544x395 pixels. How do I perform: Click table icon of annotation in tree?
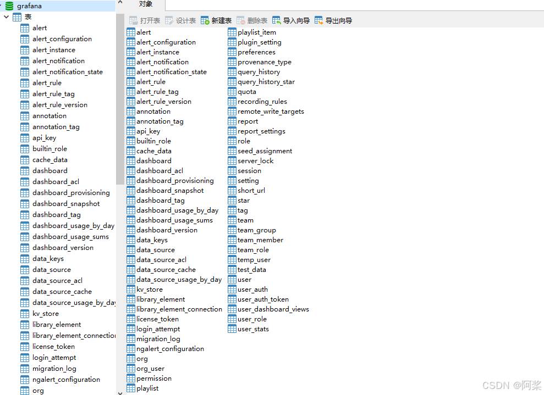pos(25,116)
